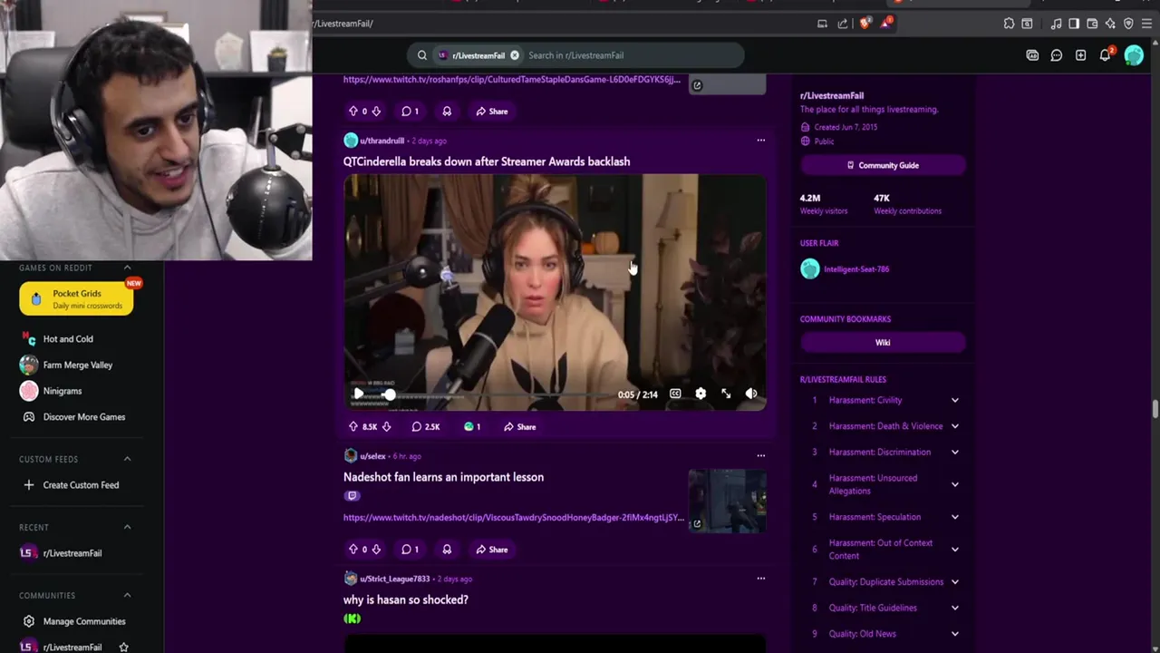The height and width of the screenshot is (653, 1160).
Task: Focus the Search in r/LivestreamFail field
Action: 633,55
